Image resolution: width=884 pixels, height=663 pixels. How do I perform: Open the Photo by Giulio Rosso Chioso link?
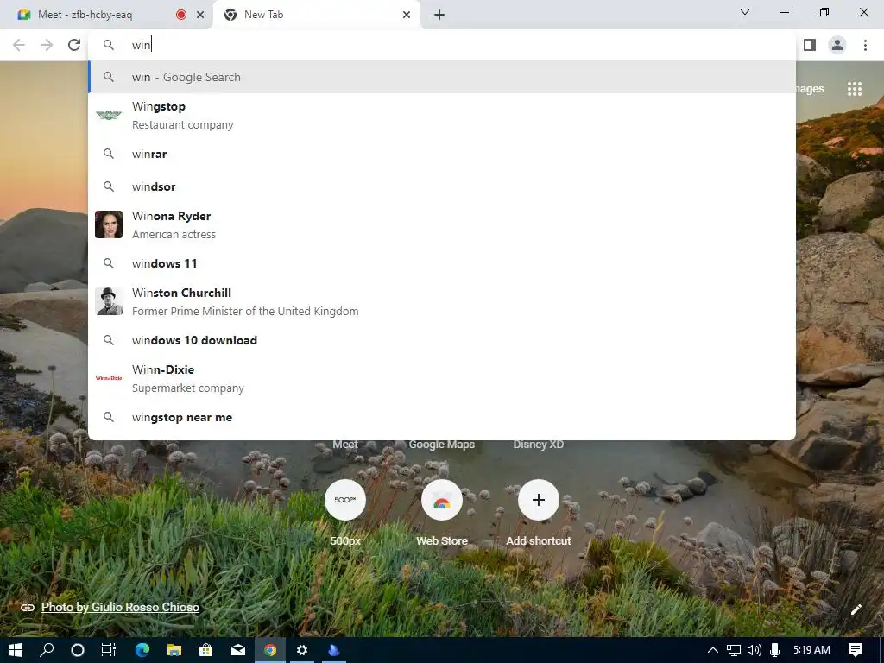120,607
